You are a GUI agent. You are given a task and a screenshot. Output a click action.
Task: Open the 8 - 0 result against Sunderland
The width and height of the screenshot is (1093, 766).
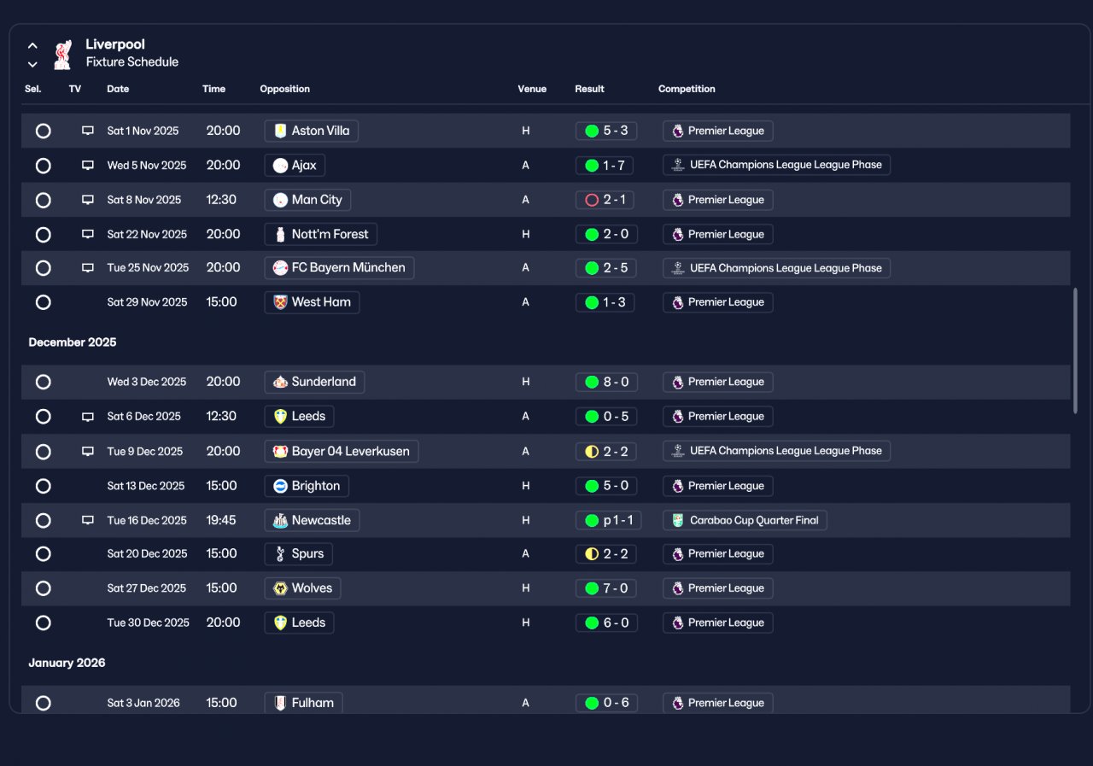606,382
